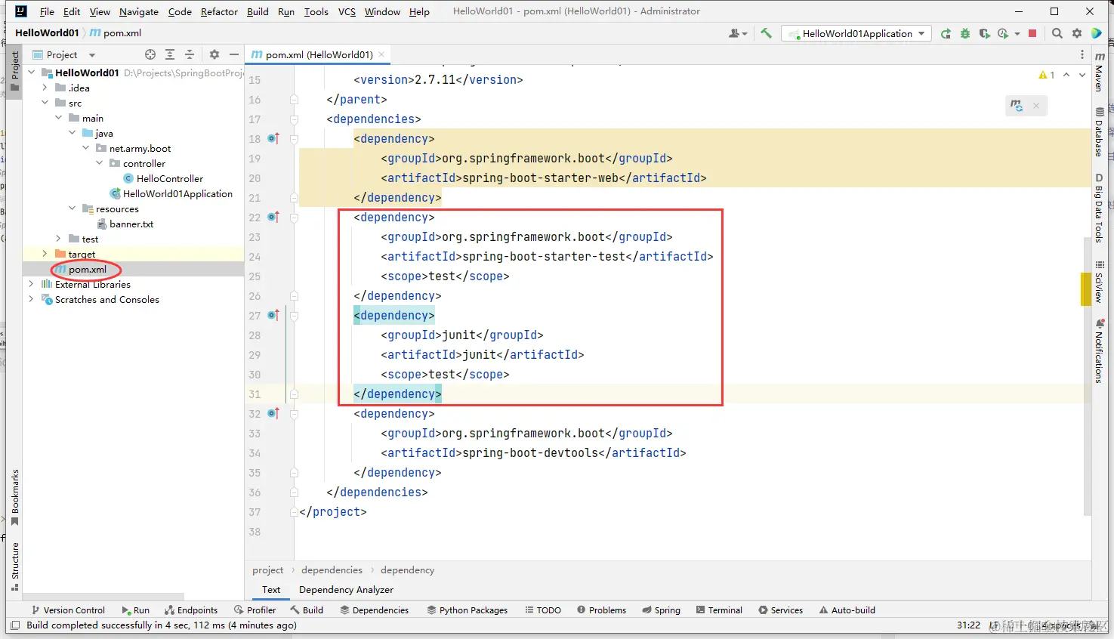
Task: Collapse the src folder
Action: [x=45, y=103]
